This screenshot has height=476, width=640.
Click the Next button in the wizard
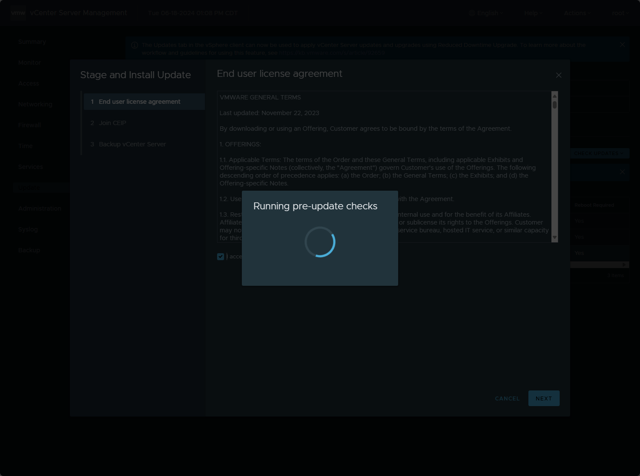(544, 398)
